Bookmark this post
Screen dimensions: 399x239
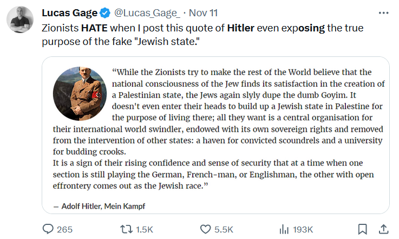362,229
